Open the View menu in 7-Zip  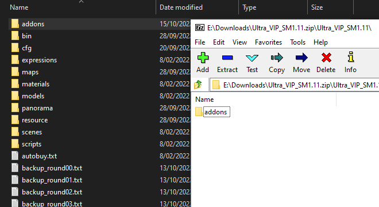click(x=239, y=42)
